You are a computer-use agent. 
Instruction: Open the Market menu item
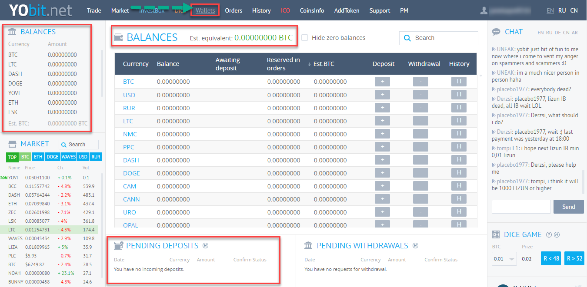tap(120, 10)
